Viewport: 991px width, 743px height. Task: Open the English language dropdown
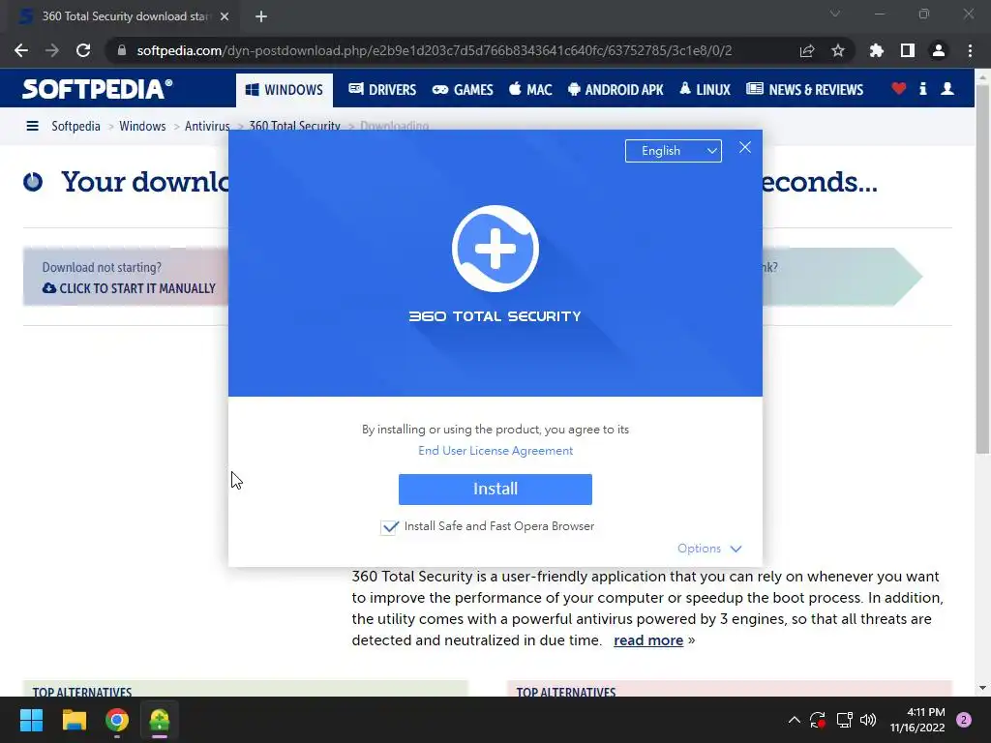[x=674, y=151]
